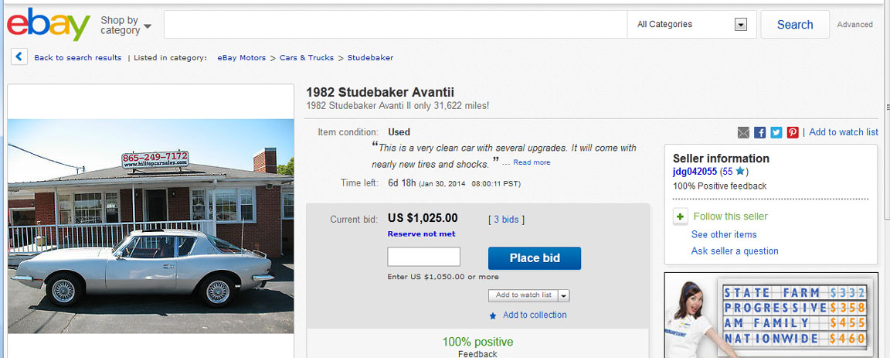Viewport: 890px width, 358px height.
Task: Click the eBay logo
Action: 48,25
